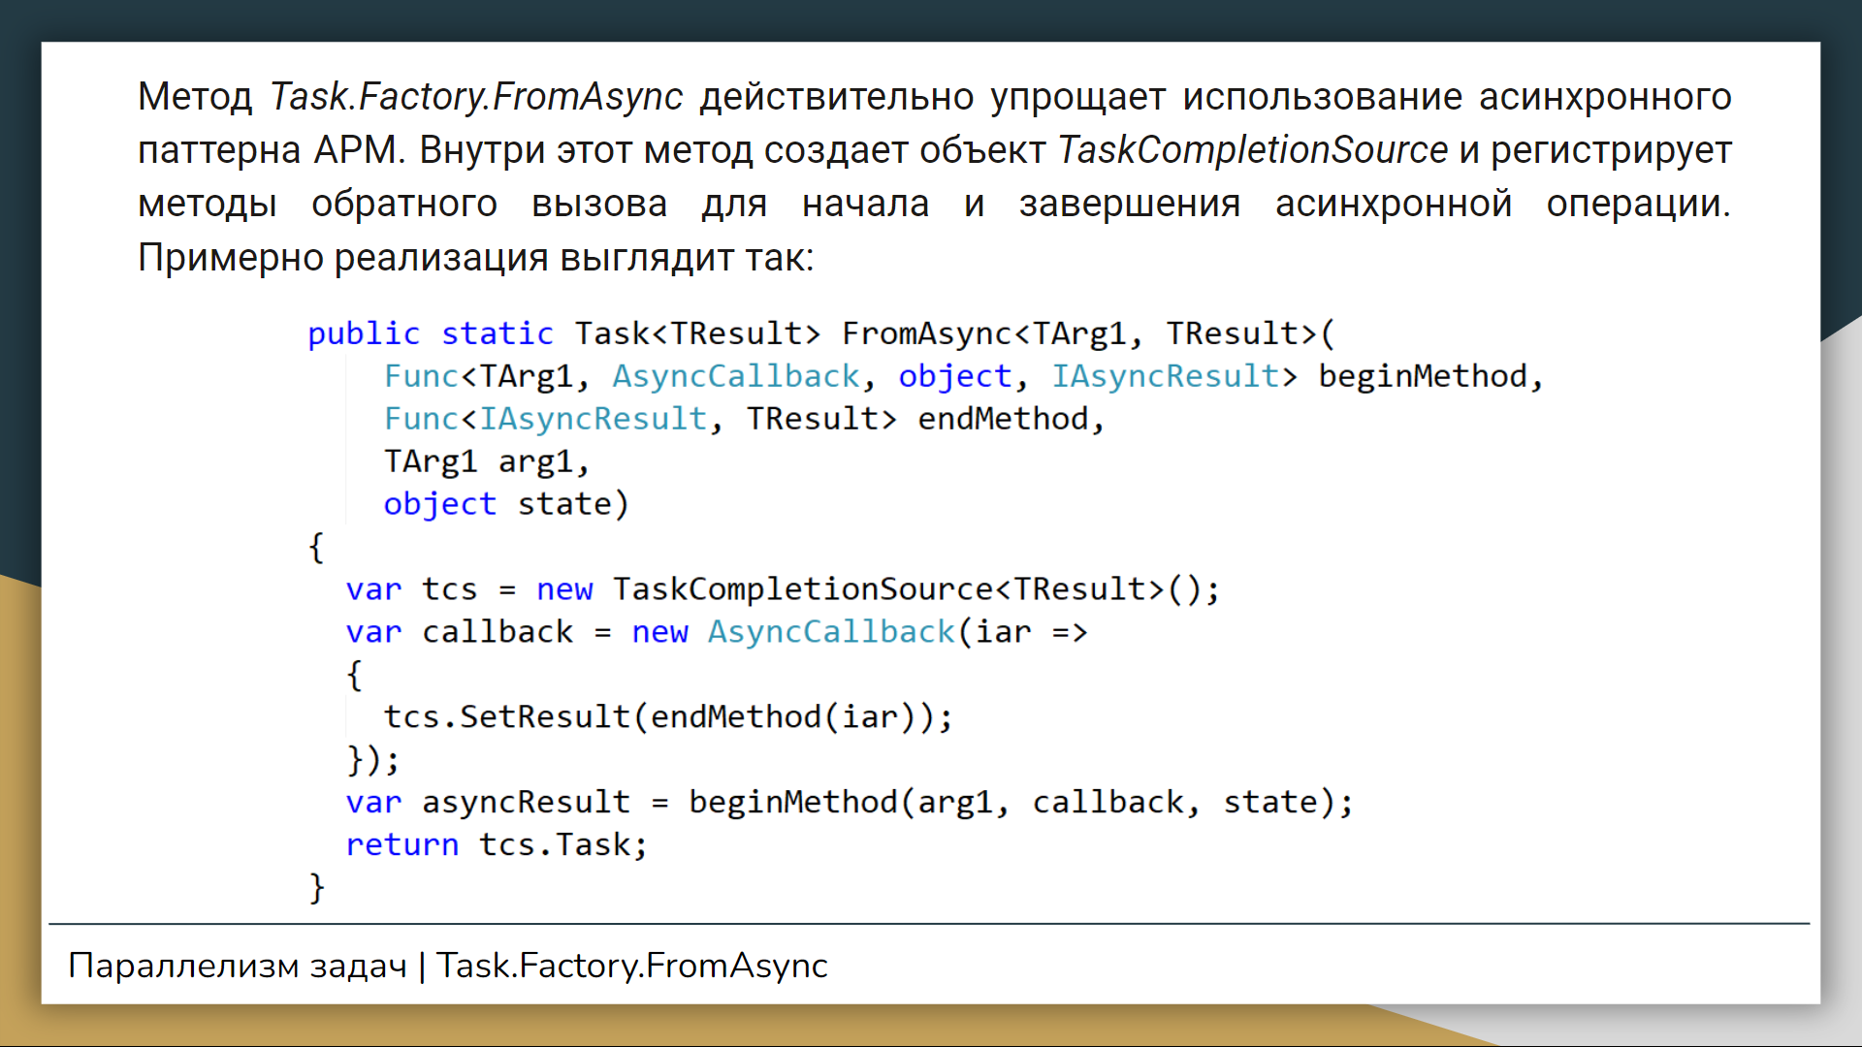Click the 'Примерно реализация выглядит так:' sentence

click(x=475, y=258)
